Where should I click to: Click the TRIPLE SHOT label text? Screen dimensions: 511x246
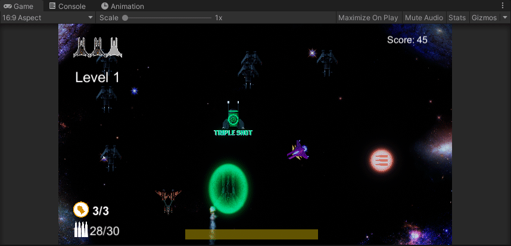pos(233,133)
